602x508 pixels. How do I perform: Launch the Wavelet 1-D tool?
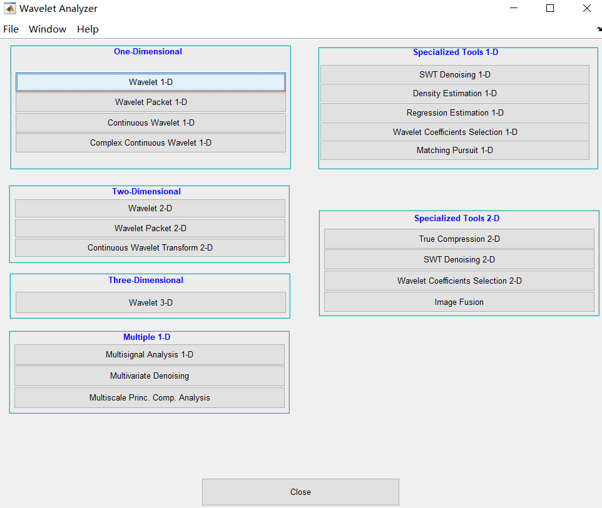(x=150, y=82)
